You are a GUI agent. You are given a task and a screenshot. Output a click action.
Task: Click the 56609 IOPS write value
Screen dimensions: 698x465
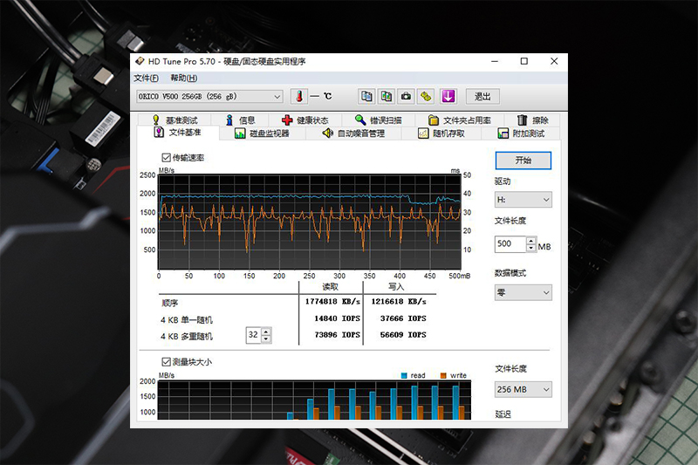tap(403, 335)
